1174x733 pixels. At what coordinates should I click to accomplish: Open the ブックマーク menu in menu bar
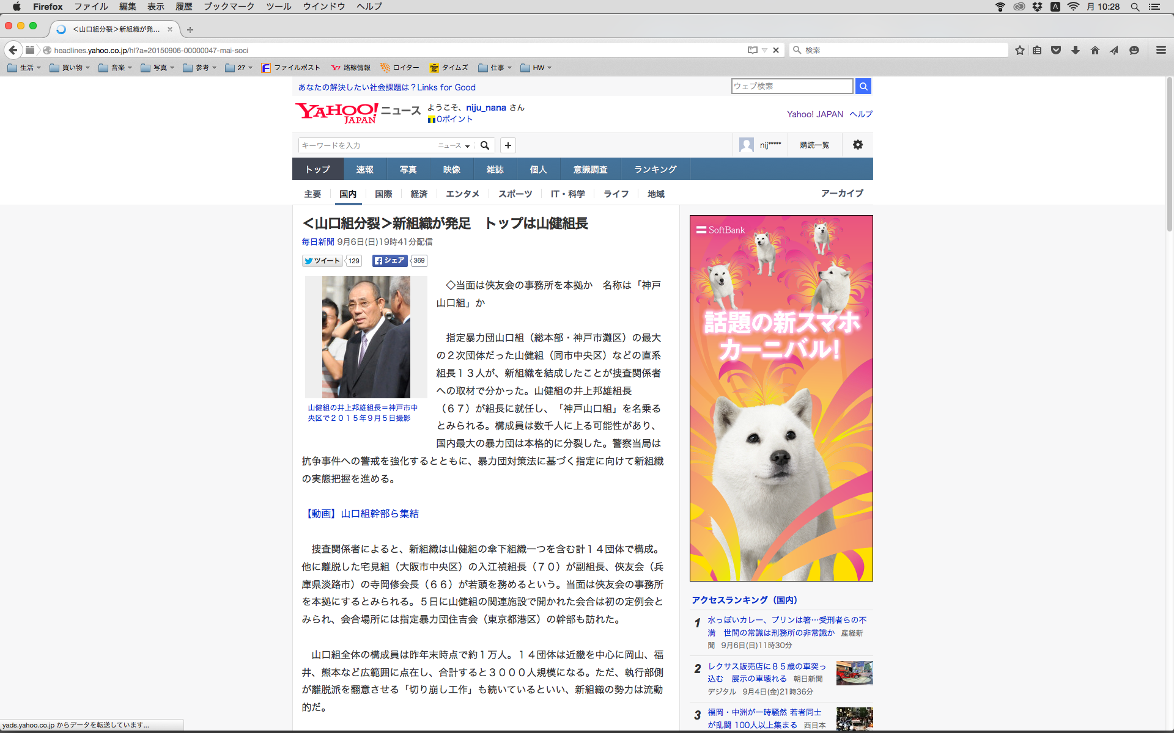coord(229,7)
